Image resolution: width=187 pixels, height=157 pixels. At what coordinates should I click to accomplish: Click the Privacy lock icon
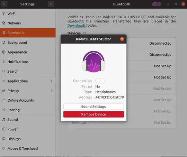coord(4,91)
